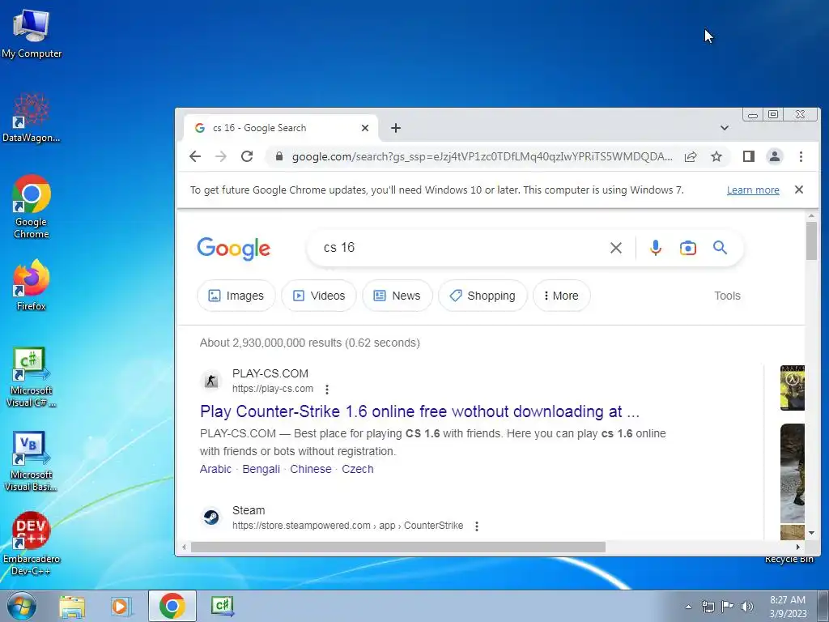
Task: Open the Half-Life thumbnail image at right
Action: click(793, 388)
